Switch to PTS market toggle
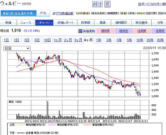Screen dimensions: 166x135 43,13
